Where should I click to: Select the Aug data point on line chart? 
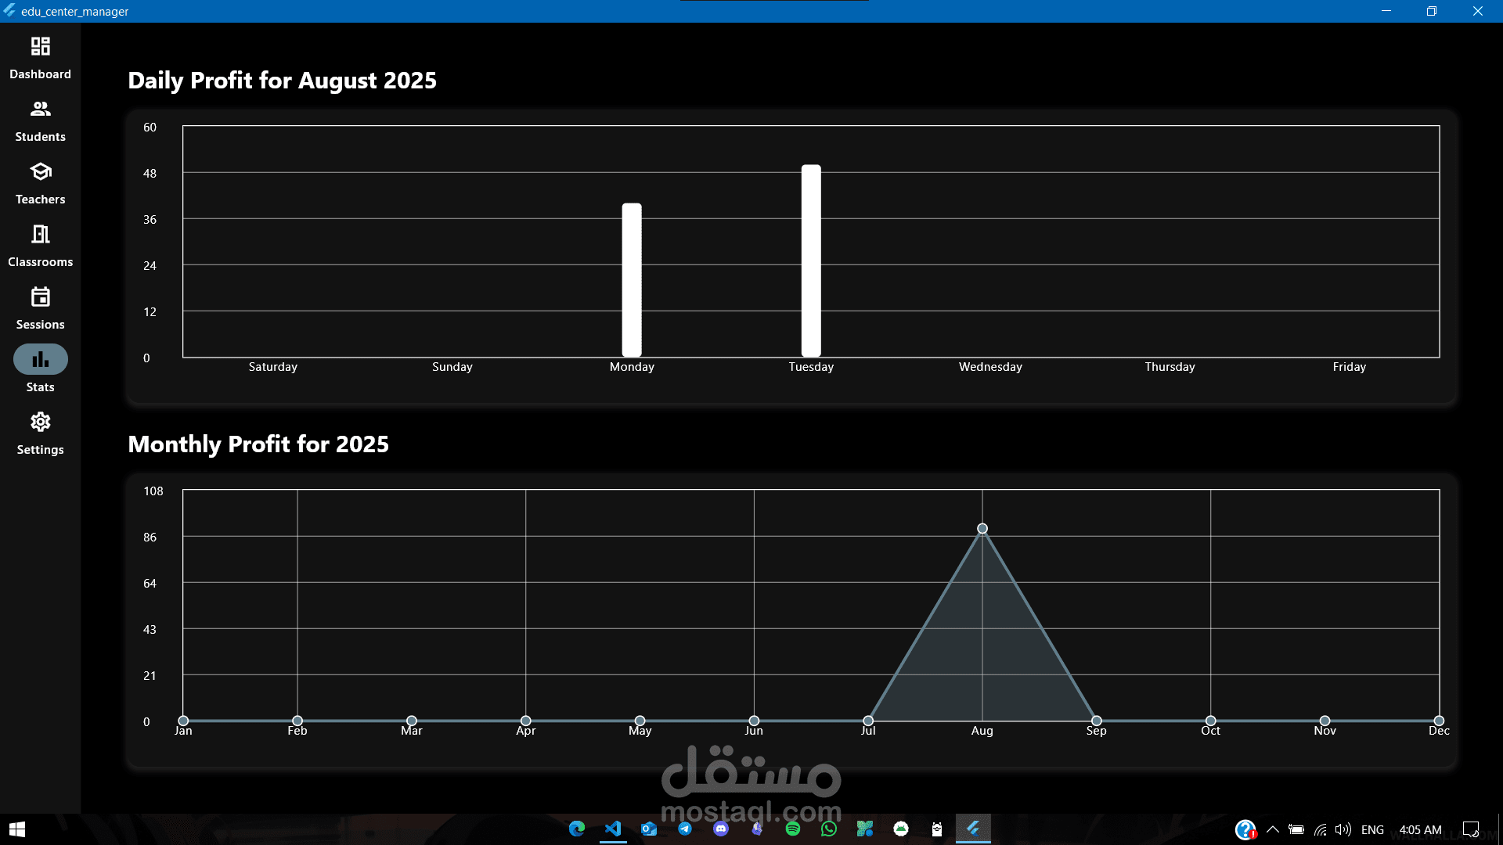click(982, 529)
